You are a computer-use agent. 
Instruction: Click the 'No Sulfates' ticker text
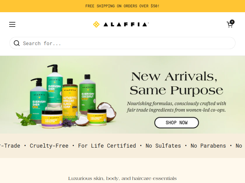point(163,146)
